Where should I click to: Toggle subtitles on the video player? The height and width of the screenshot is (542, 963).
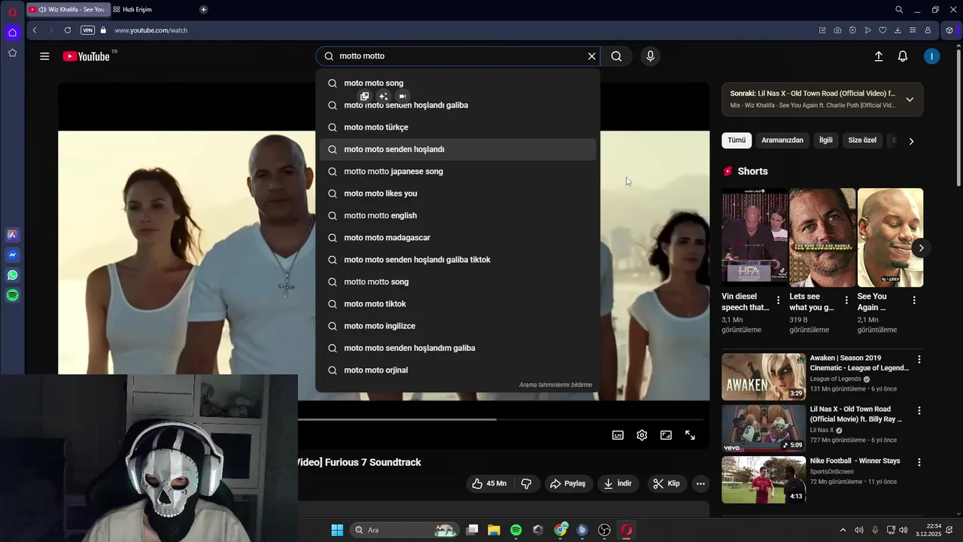click(618, 435)
